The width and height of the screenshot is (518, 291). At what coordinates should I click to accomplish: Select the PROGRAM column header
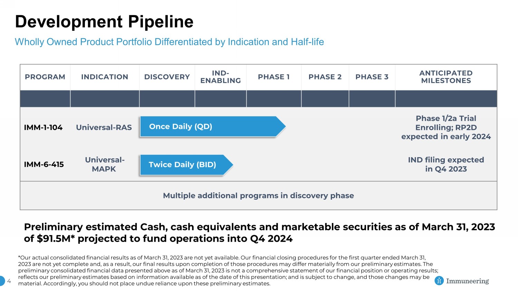pyautogui.click(x=45, y=77)
